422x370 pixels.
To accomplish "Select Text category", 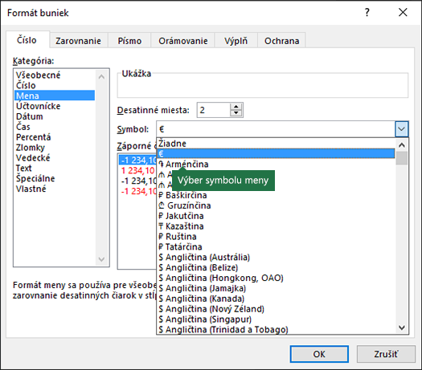I will click(x=55, y=168).
